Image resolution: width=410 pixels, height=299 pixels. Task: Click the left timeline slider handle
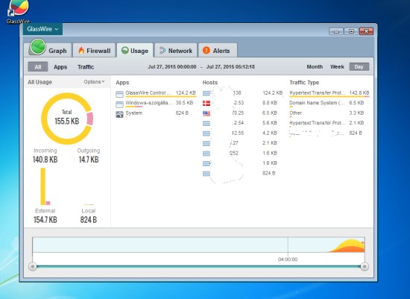pos(33,266)
